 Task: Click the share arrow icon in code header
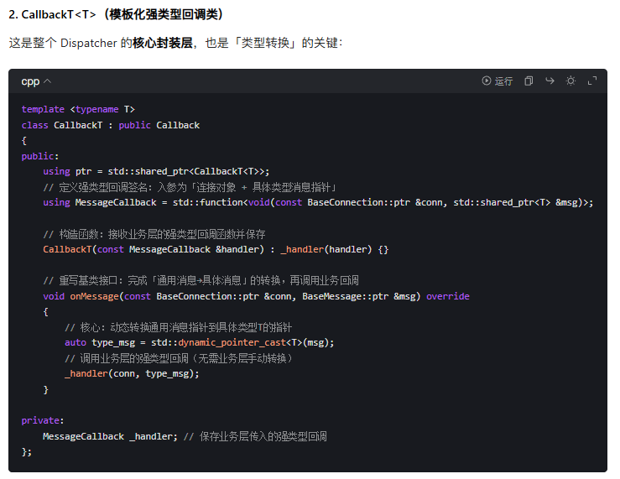pyautogui.click(x=550, y=81)
